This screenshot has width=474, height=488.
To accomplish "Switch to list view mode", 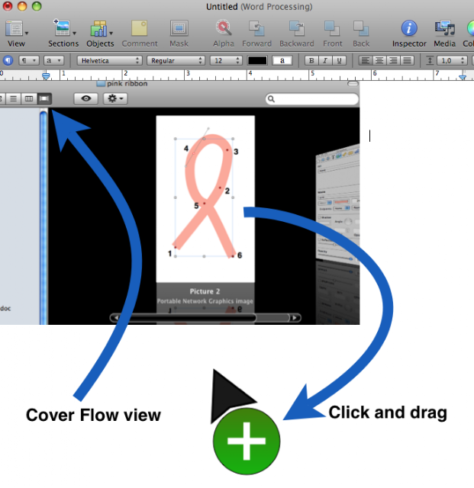I will pyautogui.click(x=14, y=98).
